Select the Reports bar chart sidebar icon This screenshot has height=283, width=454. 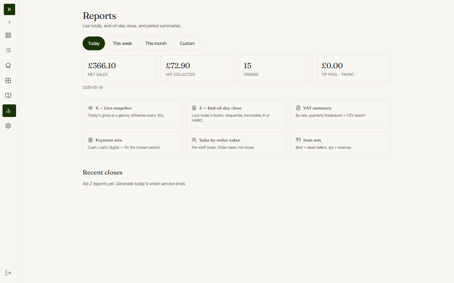(x=9, y=111)
